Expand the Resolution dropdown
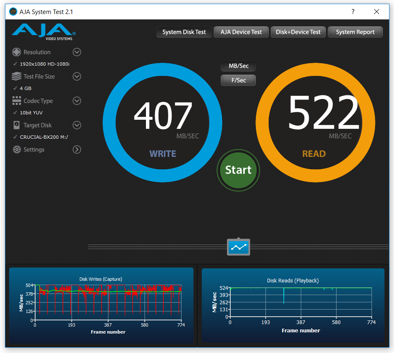394x353 pixels. coord(77,52)
